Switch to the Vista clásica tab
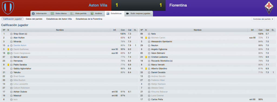The image size is (277, 102). point(58,13)
